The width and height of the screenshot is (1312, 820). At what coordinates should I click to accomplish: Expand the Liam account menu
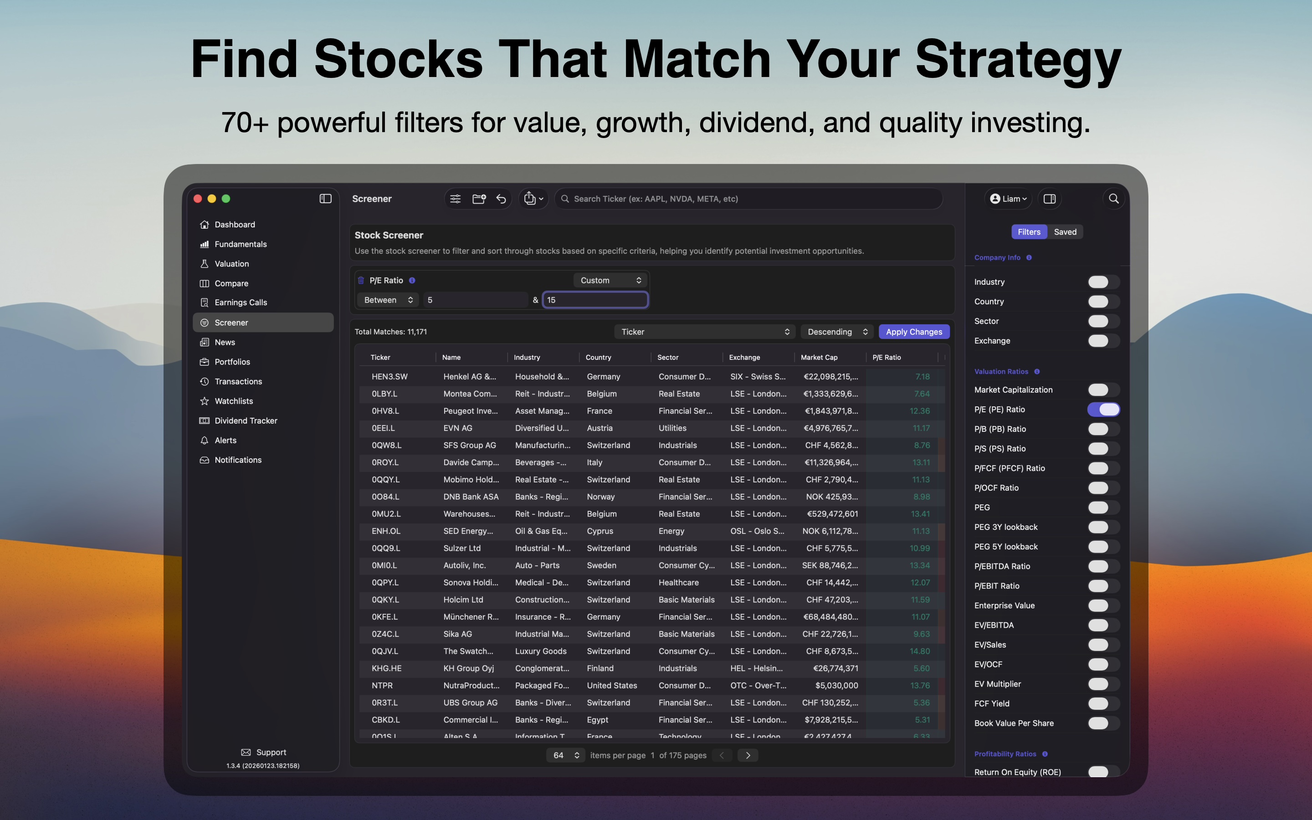tap(1008, 199)
